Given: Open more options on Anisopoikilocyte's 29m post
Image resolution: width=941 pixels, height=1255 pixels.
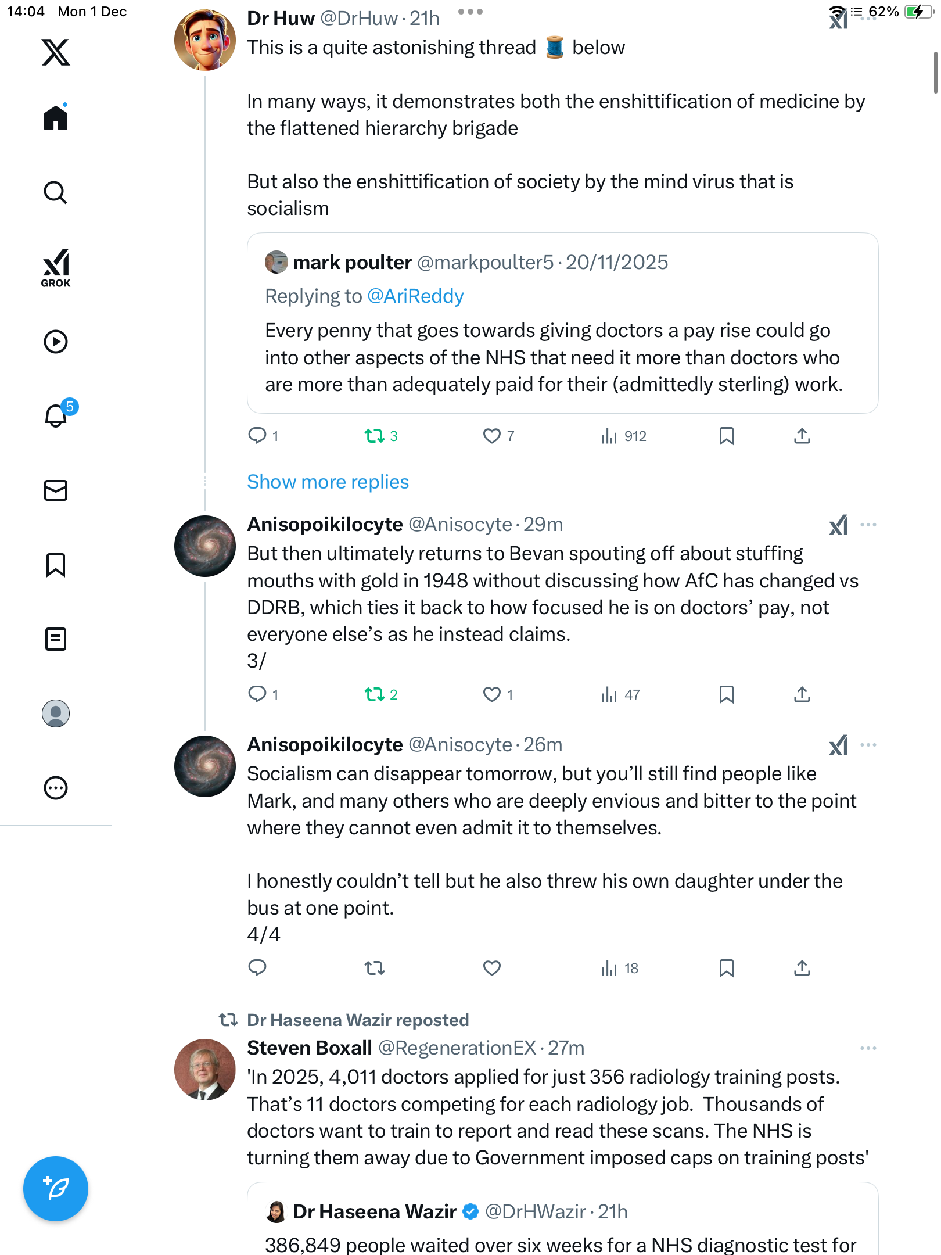Looking at the screenshot, I should click(868, 525).
